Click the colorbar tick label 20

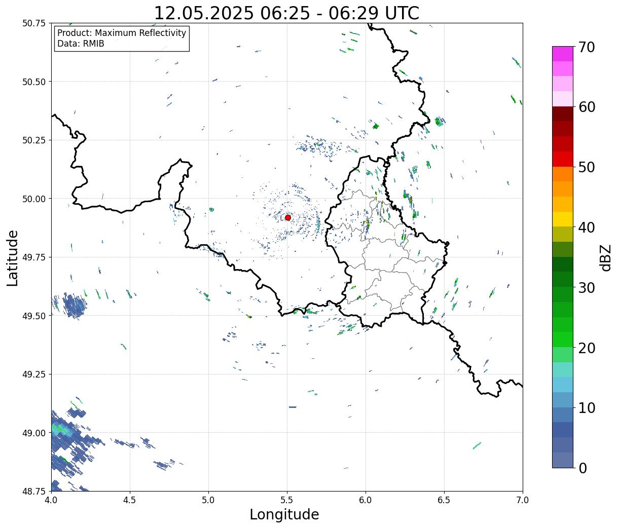tap(587, 348)
